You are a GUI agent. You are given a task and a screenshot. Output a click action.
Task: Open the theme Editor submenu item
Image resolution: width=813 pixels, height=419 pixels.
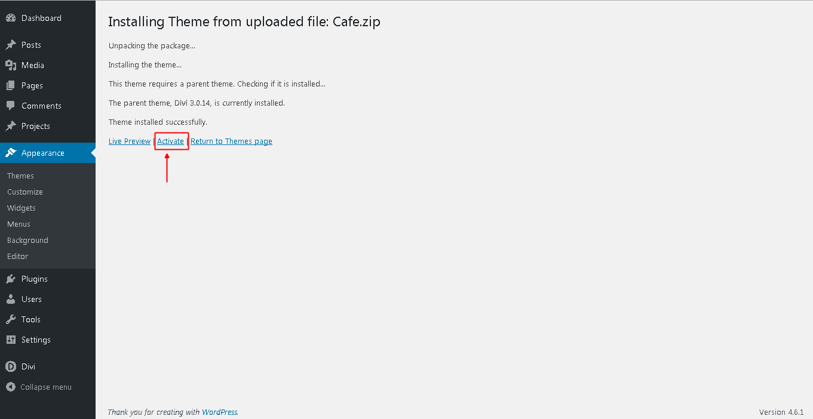click(x=17, y=256)
